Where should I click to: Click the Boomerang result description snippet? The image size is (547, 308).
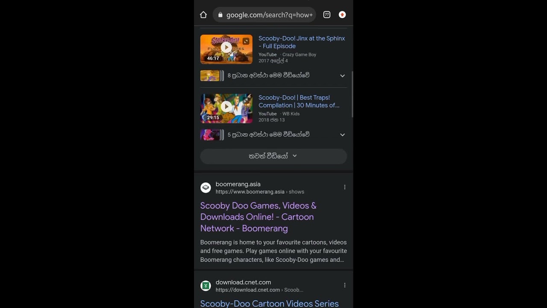[273, 251]
